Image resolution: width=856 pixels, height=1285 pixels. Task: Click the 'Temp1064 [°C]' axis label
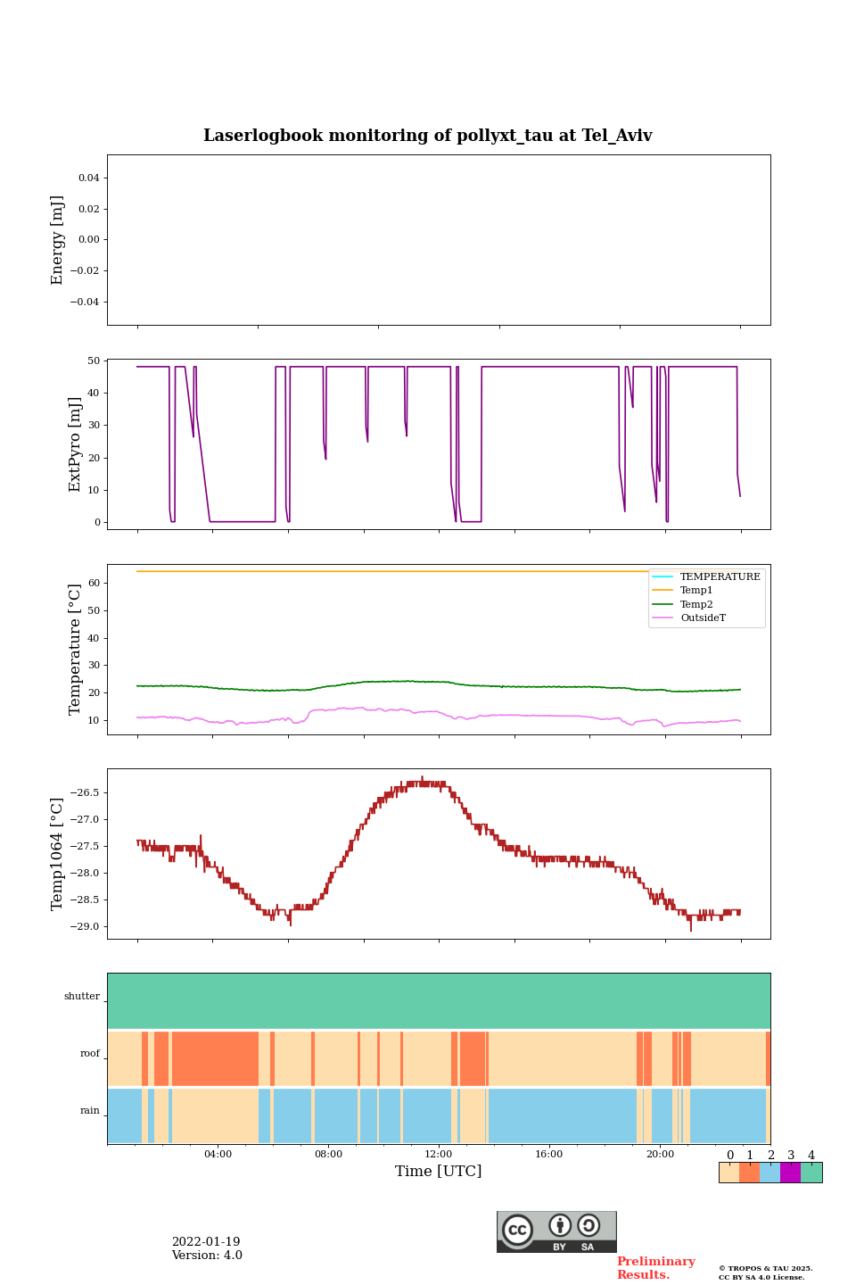(x=57, y=854)
